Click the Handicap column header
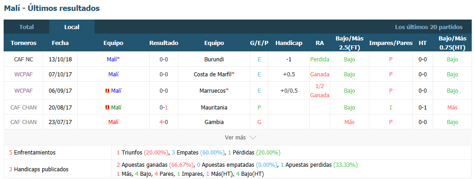Screen dimensions: 474x179 pyautogui.click(x=289, y=43)
